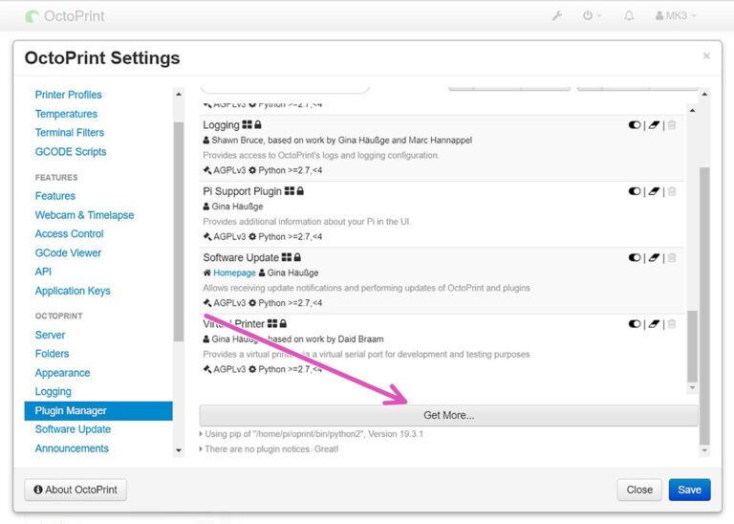Click the wrench settings icon in navbar
734x524 pixels.
(x=557, y=16)
